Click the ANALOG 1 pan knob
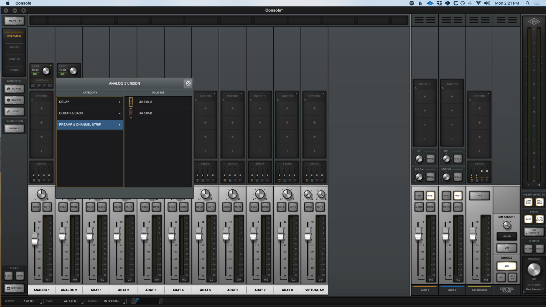 coord(42,194)
